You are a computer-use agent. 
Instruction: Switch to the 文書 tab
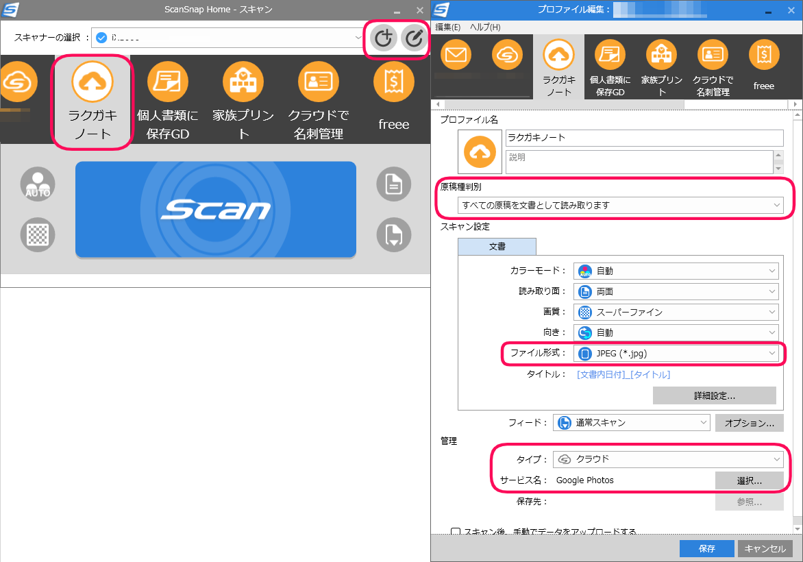(x=497, y=247)
